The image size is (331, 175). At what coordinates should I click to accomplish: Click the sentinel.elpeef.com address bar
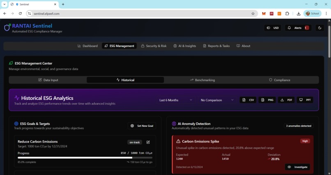coord(141,13)
